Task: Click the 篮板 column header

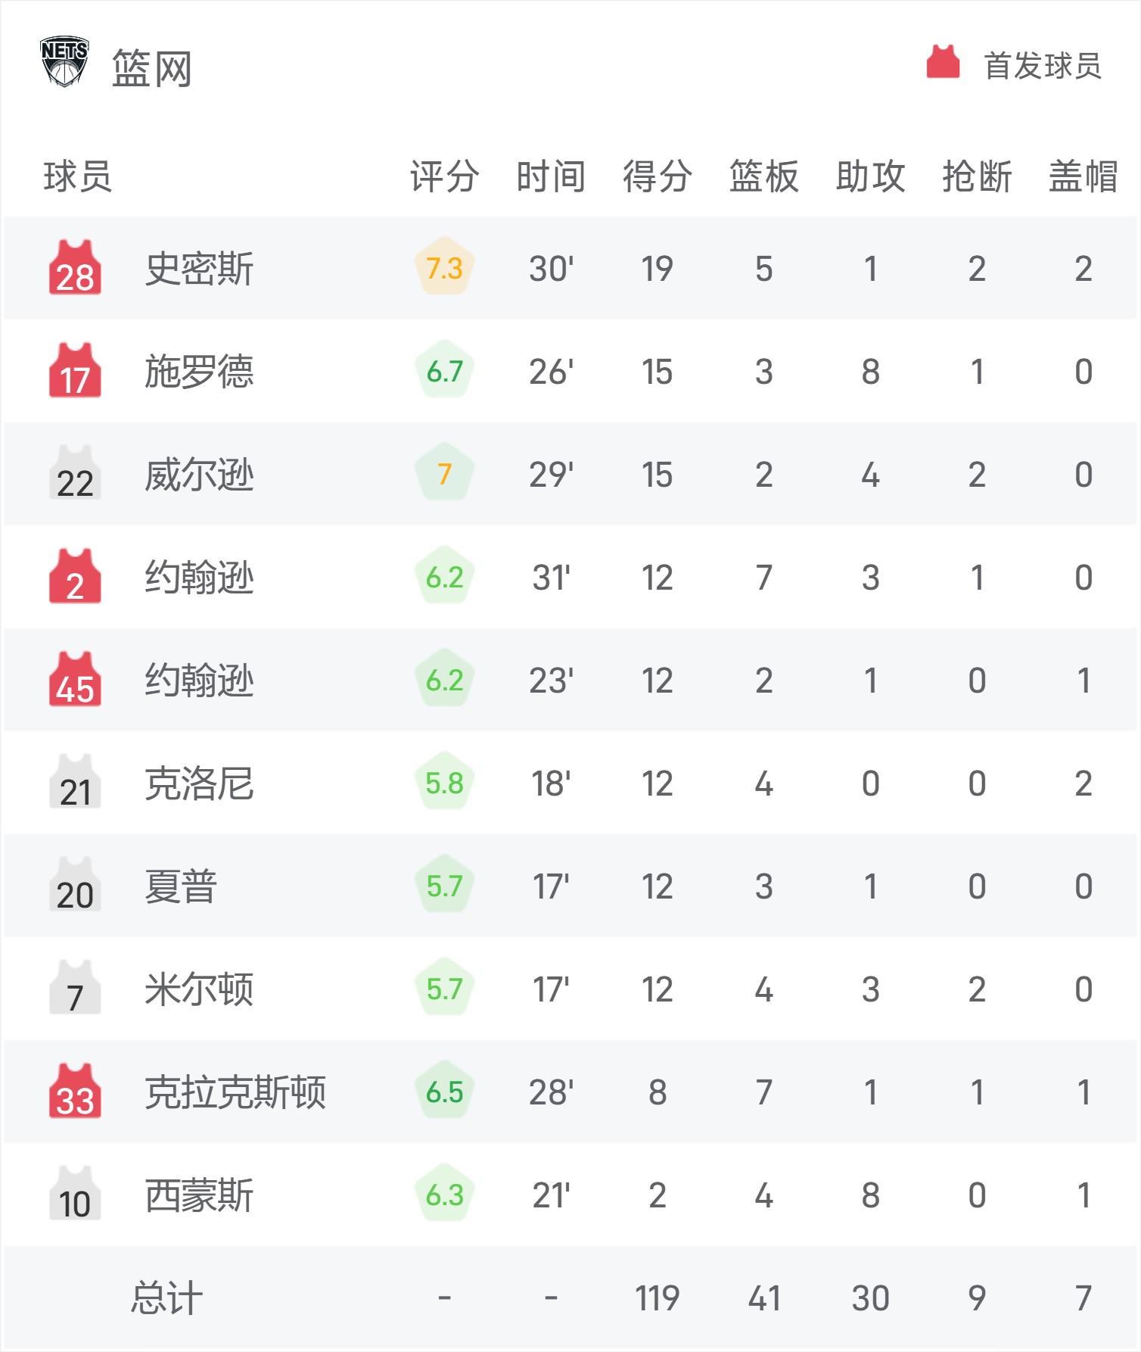Action: point(763,176)
